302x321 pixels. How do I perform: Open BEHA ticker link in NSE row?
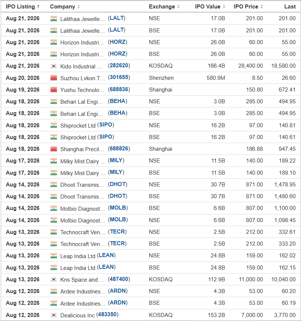[117, 101]
